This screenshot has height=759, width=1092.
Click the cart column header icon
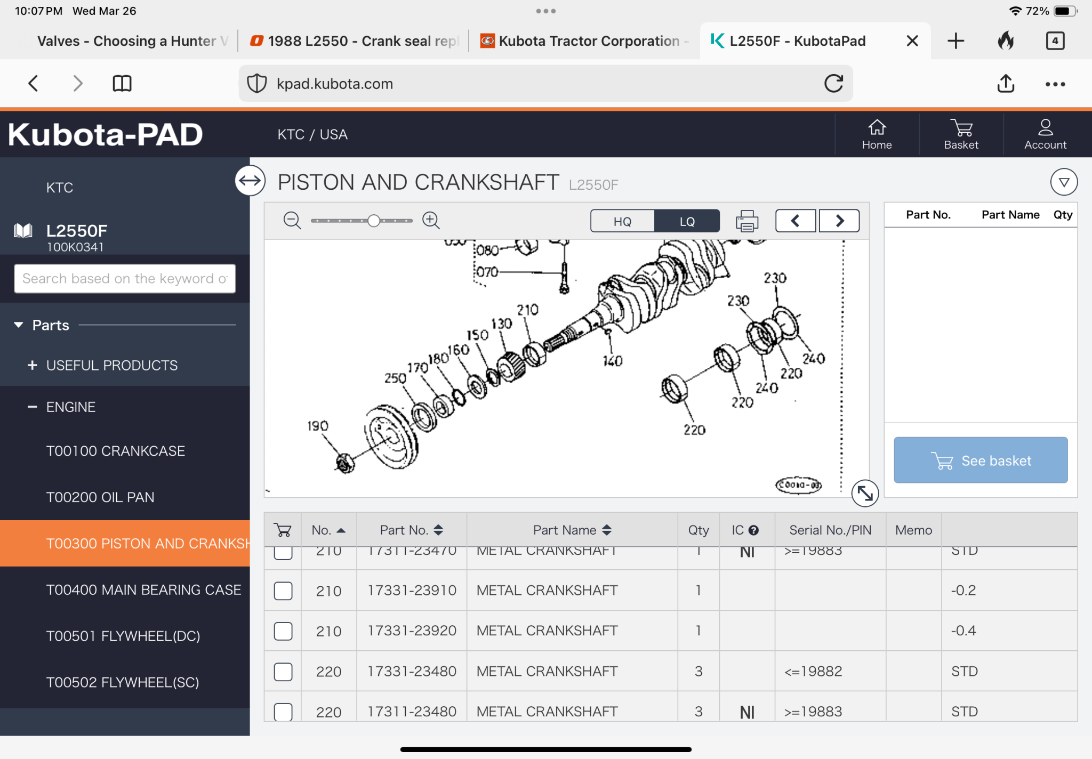[283, 530]
